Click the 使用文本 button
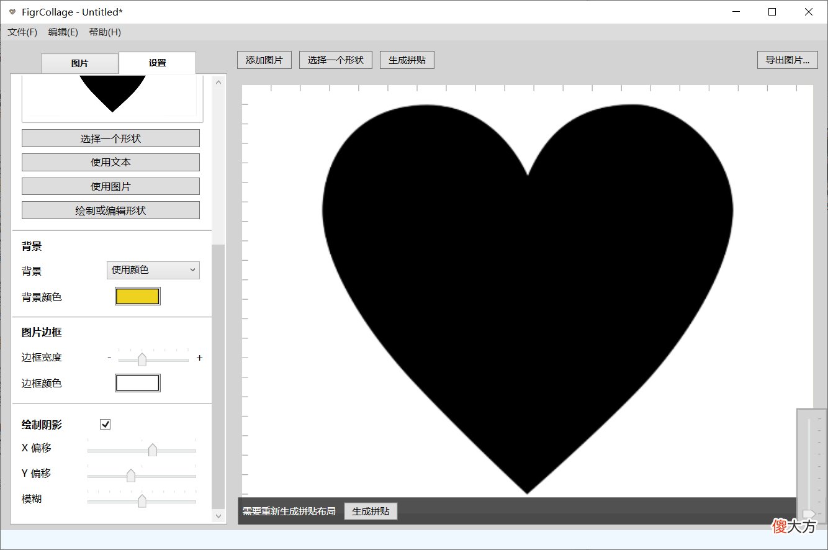This screenshot has height=550, width=828. 110,163
